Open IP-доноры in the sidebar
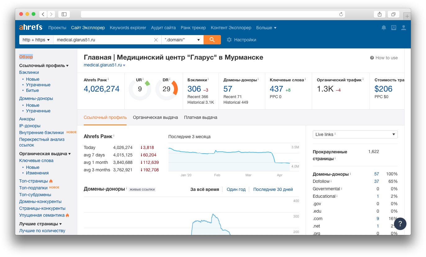Viewport: 426px width, 257px height. pyautogui.click(x=30, y=126)
